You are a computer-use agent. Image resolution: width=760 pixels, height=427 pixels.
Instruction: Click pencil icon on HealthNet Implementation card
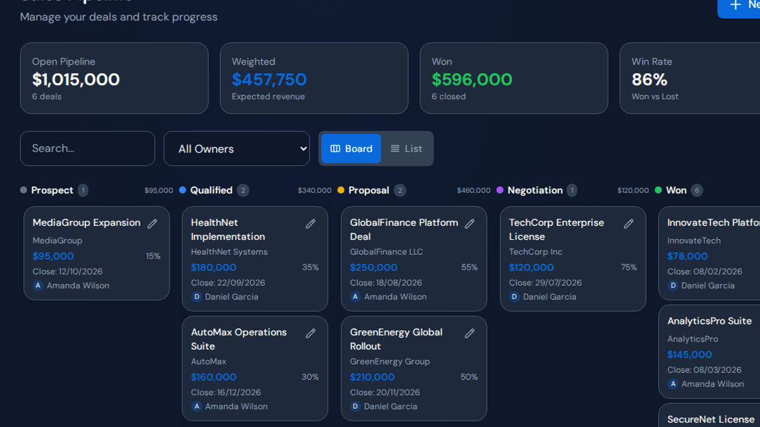coord(310,223)
